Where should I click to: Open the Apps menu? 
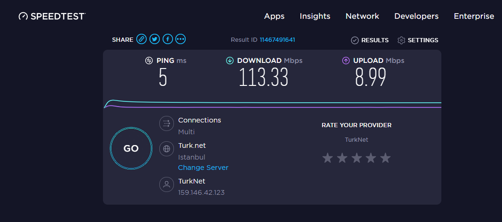(275, 16)
